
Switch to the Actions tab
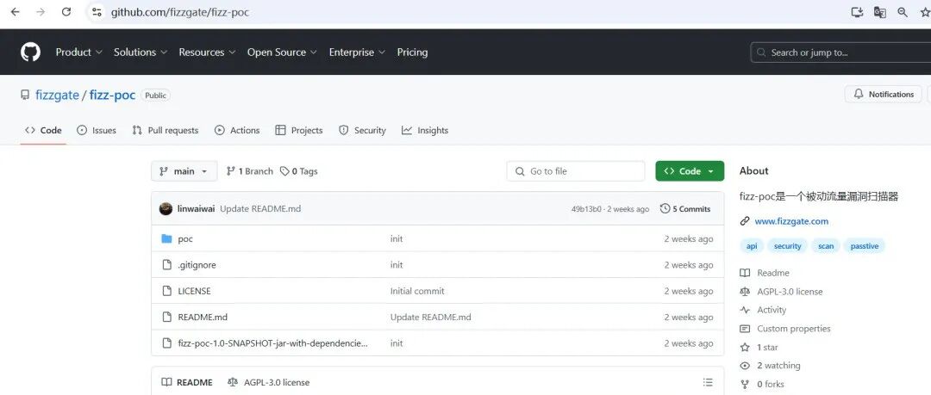(x=238, y=131)
